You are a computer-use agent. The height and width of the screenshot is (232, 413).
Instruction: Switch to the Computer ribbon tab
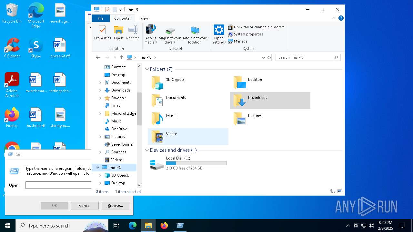pyautogui.click(x=123, y=18)
